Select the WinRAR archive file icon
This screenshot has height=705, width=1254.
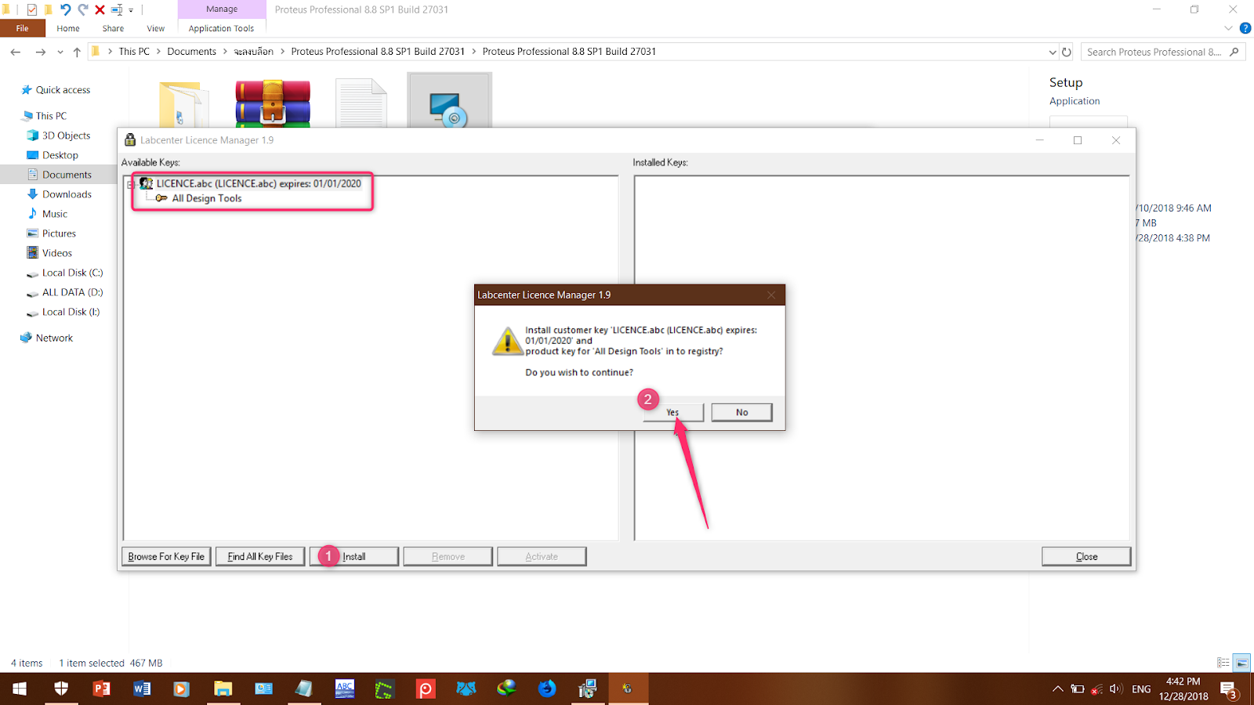pyautogui.click(x=273, y=103)
